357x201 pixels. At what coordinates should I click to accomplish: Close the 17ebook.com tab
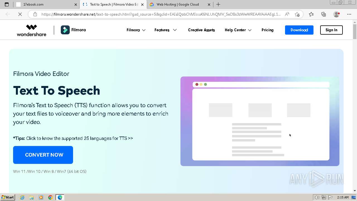[x=76, y=4]
